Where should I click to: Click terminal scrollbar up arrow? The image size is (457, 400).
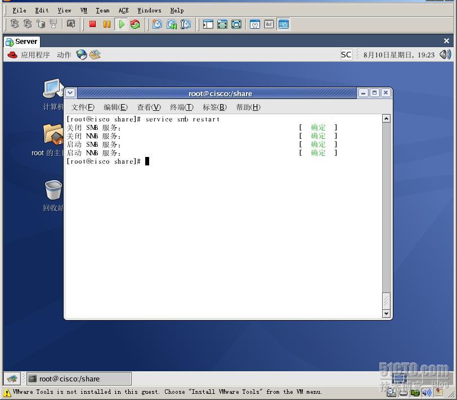click(x=386, y=119)
